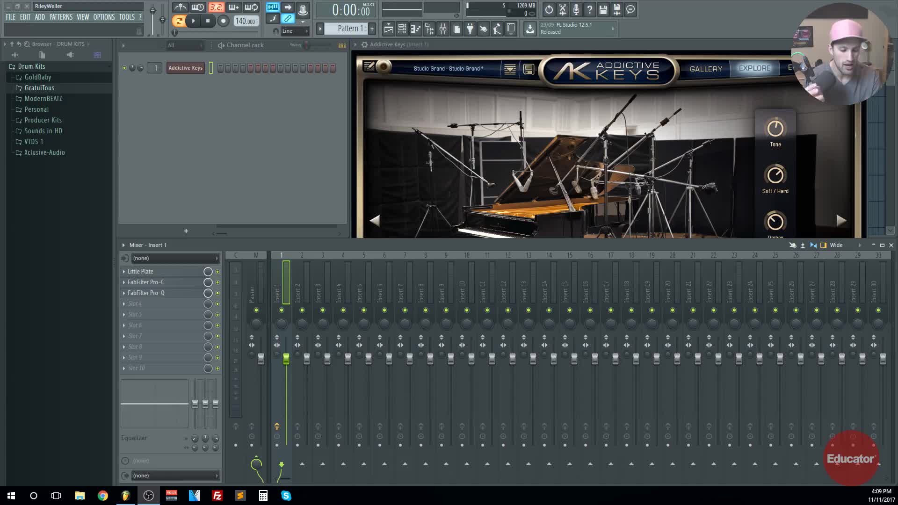Open the GratuiTous drum kit folder

pos(39,88)
